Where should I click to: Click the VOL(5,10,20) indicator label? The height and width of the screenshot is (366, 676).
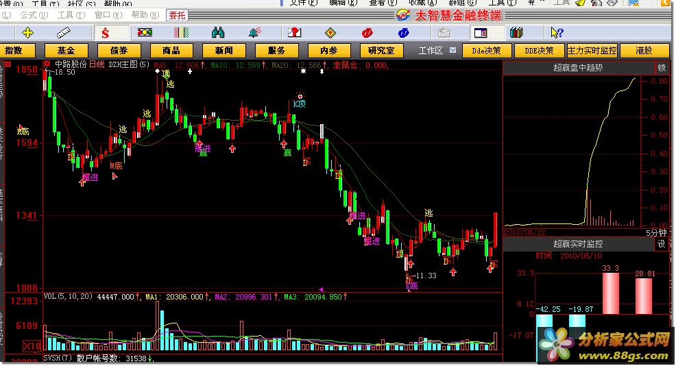click(x=68, y=297)
